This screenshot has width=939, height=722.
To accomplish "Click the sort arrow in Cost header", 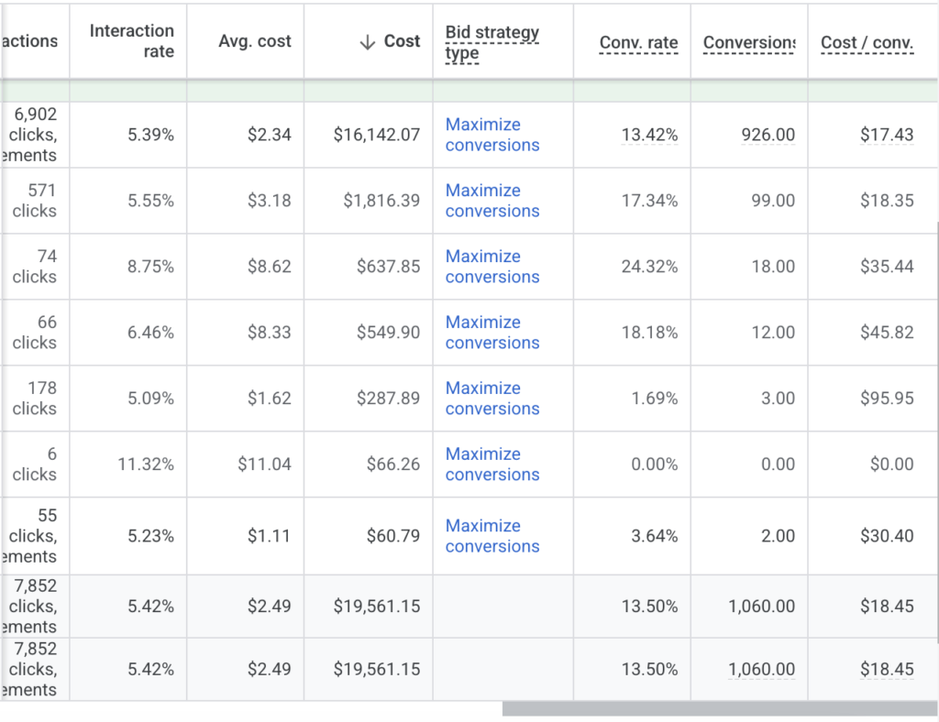I will coord(368,42).
